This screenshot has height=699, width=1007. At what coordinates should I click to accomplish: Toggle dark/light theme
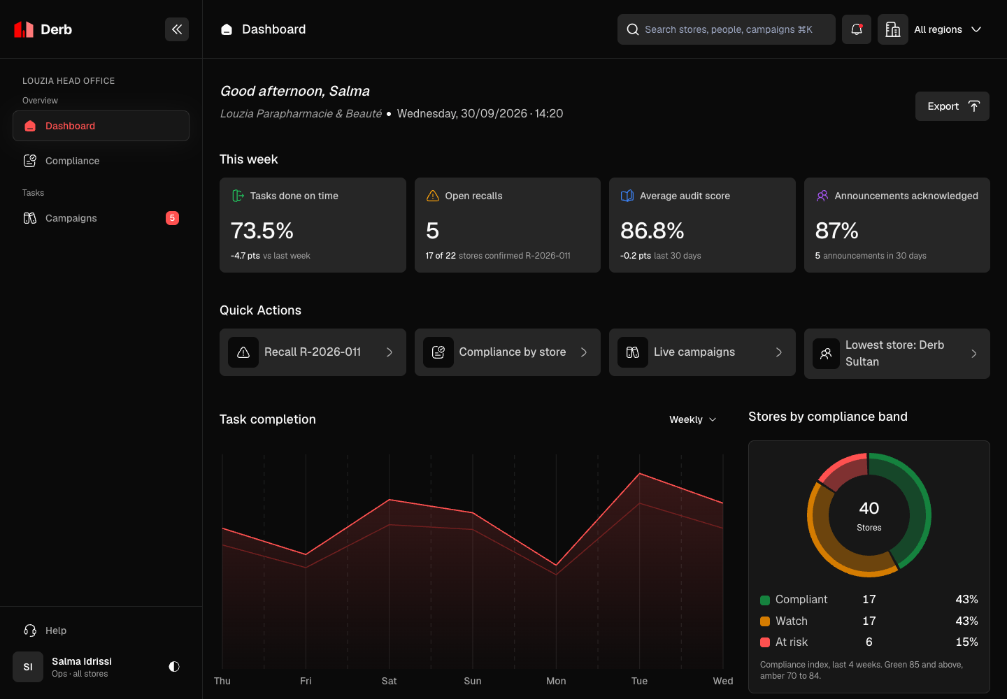point(174,667)
